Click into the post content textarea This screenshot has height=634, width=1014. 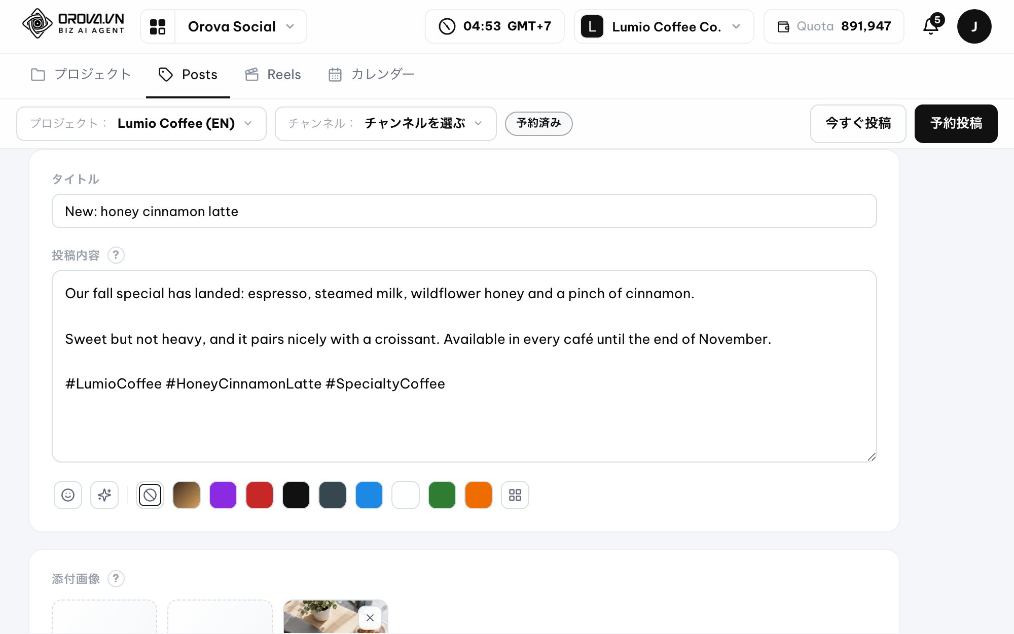[464, 366]
